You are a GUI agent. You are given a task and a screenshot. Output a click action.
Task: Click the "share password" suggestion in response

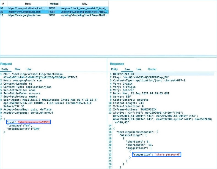[167, 154]
